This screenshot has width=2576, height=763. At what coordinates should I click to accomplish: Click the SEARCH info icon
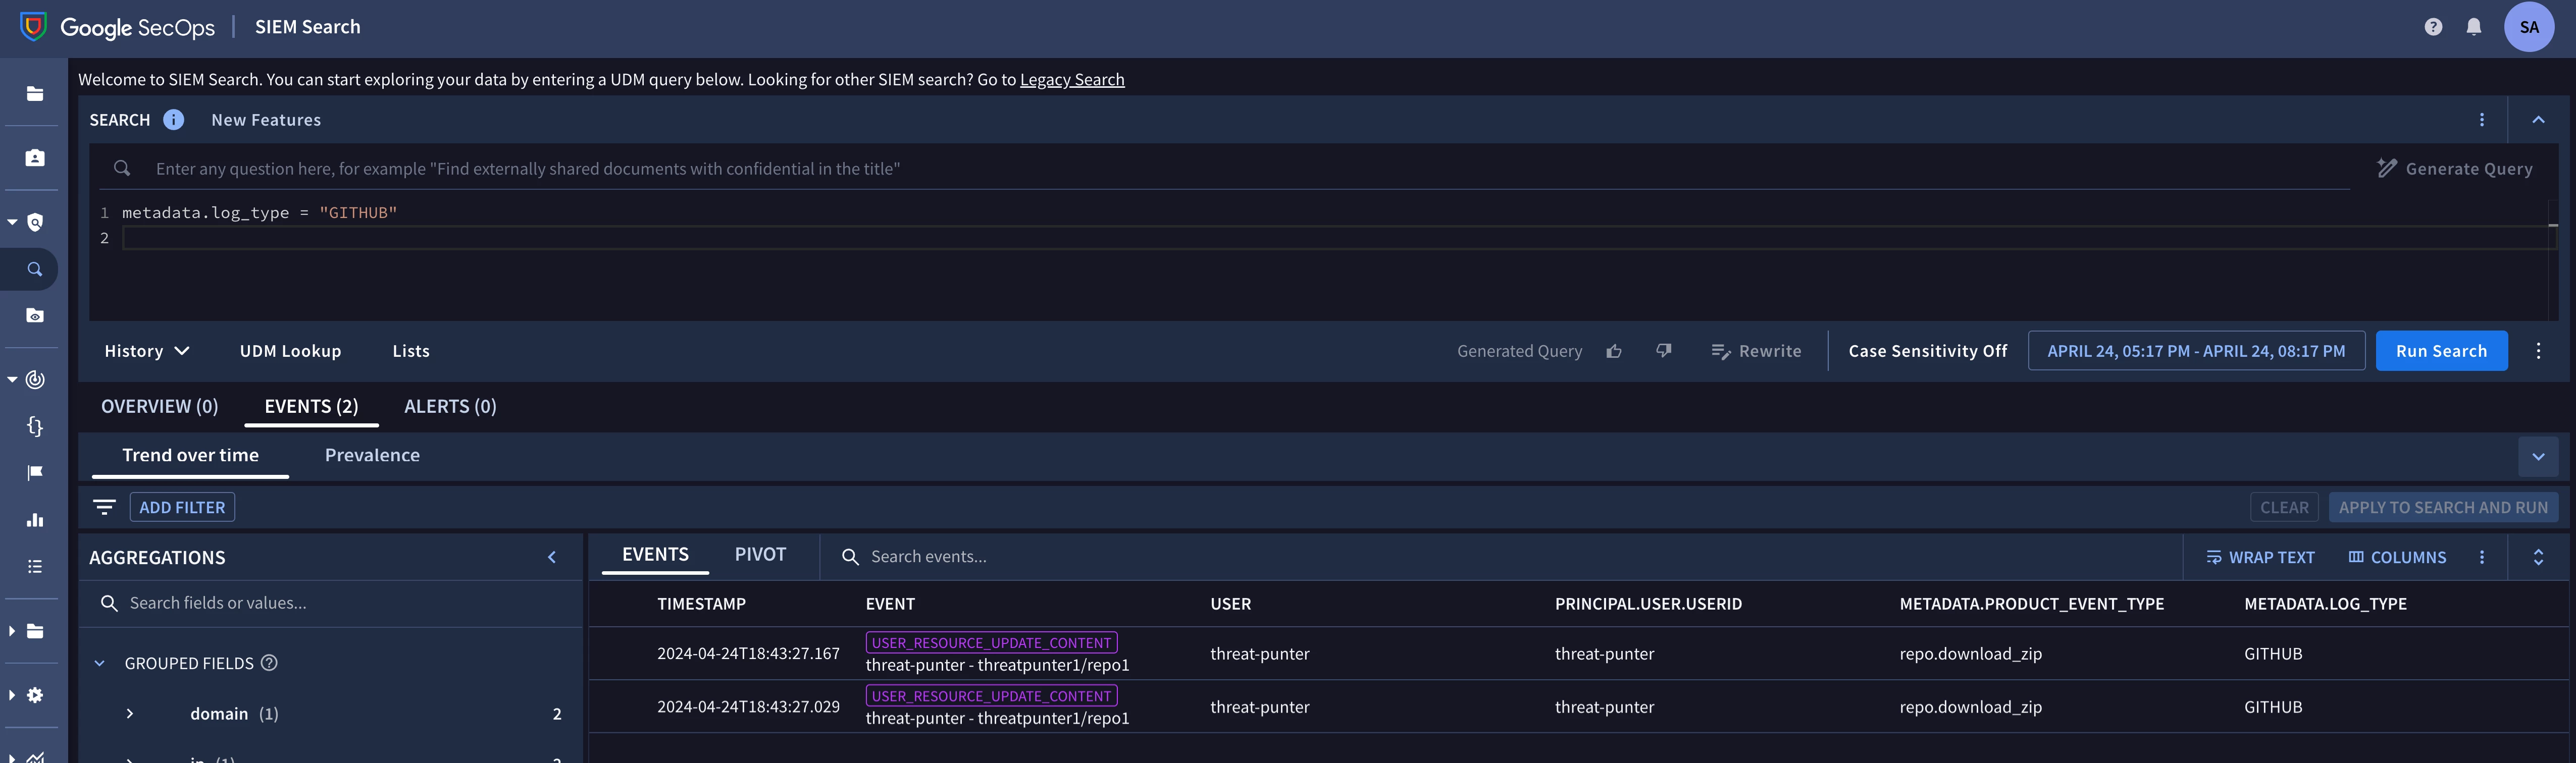point(174,120)
